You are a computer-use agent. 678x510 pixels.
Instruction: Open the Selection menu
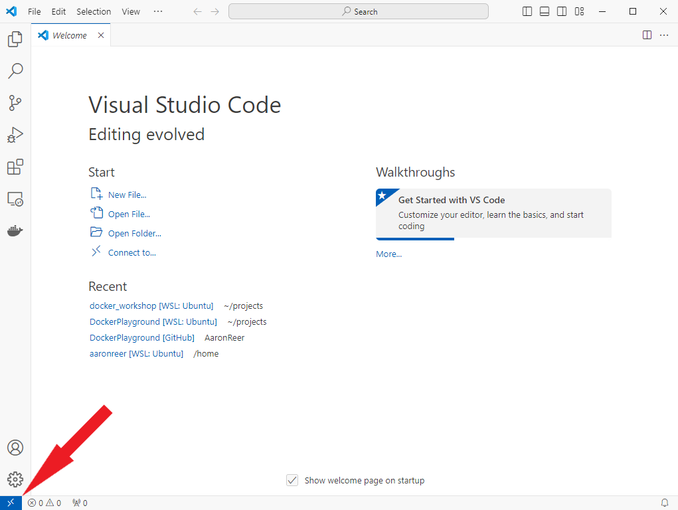click(94, 11)
